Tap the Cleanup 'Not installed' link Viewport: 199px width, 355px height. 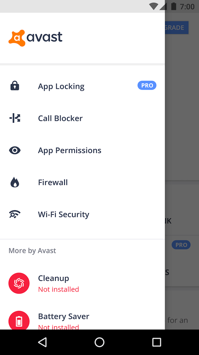click(59, 290)
